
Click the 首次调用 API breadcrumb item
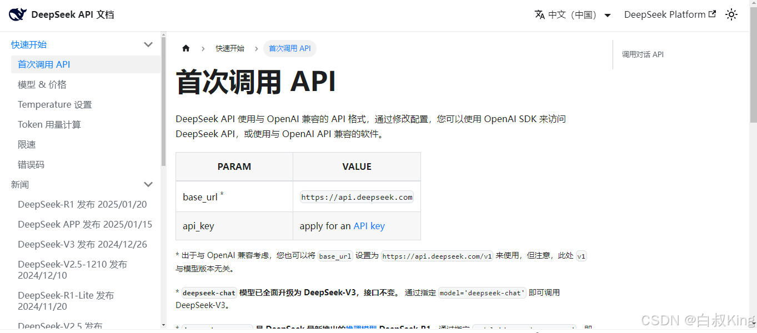click(290, 48)
